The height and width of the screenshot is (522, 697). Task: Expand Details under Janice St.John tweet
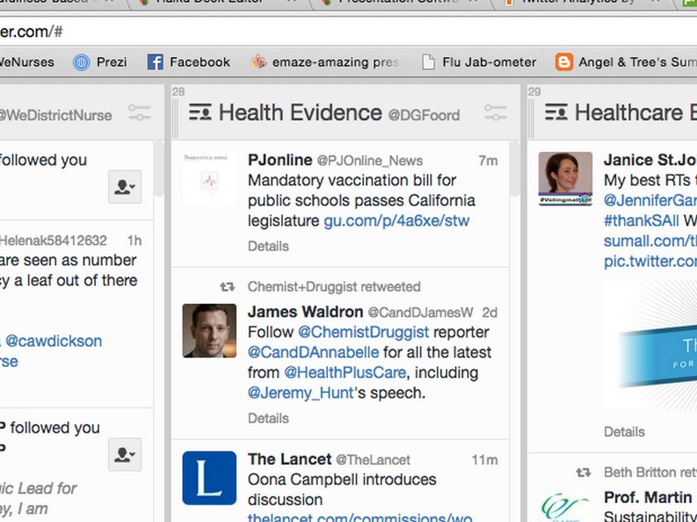tap(624, 432)
